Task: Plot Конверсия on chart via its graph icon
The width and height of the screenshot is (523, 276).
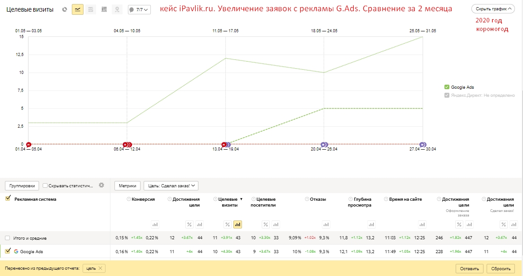Action: (x=155, y=224)
